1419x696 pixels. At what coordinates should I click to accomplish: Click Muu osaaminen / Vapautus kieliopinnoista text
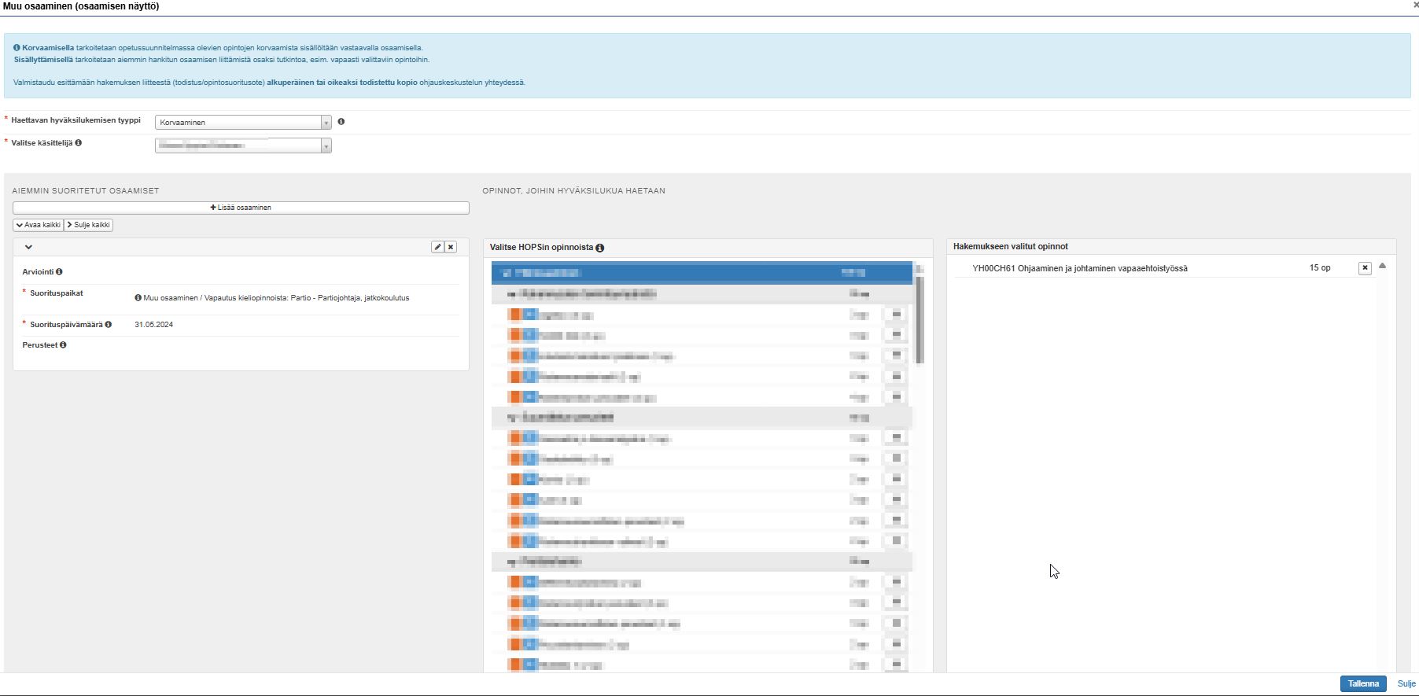(276, 298)
